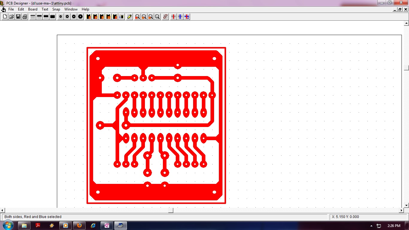Image resolution: width=409 pixels, height=230 pixels.
Task: Save the current PCB design
Action: [18, 17]
